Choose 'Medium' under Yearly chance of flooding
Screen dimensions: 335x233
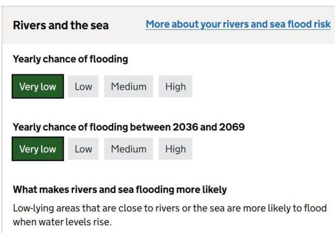[x=128, y=87]
